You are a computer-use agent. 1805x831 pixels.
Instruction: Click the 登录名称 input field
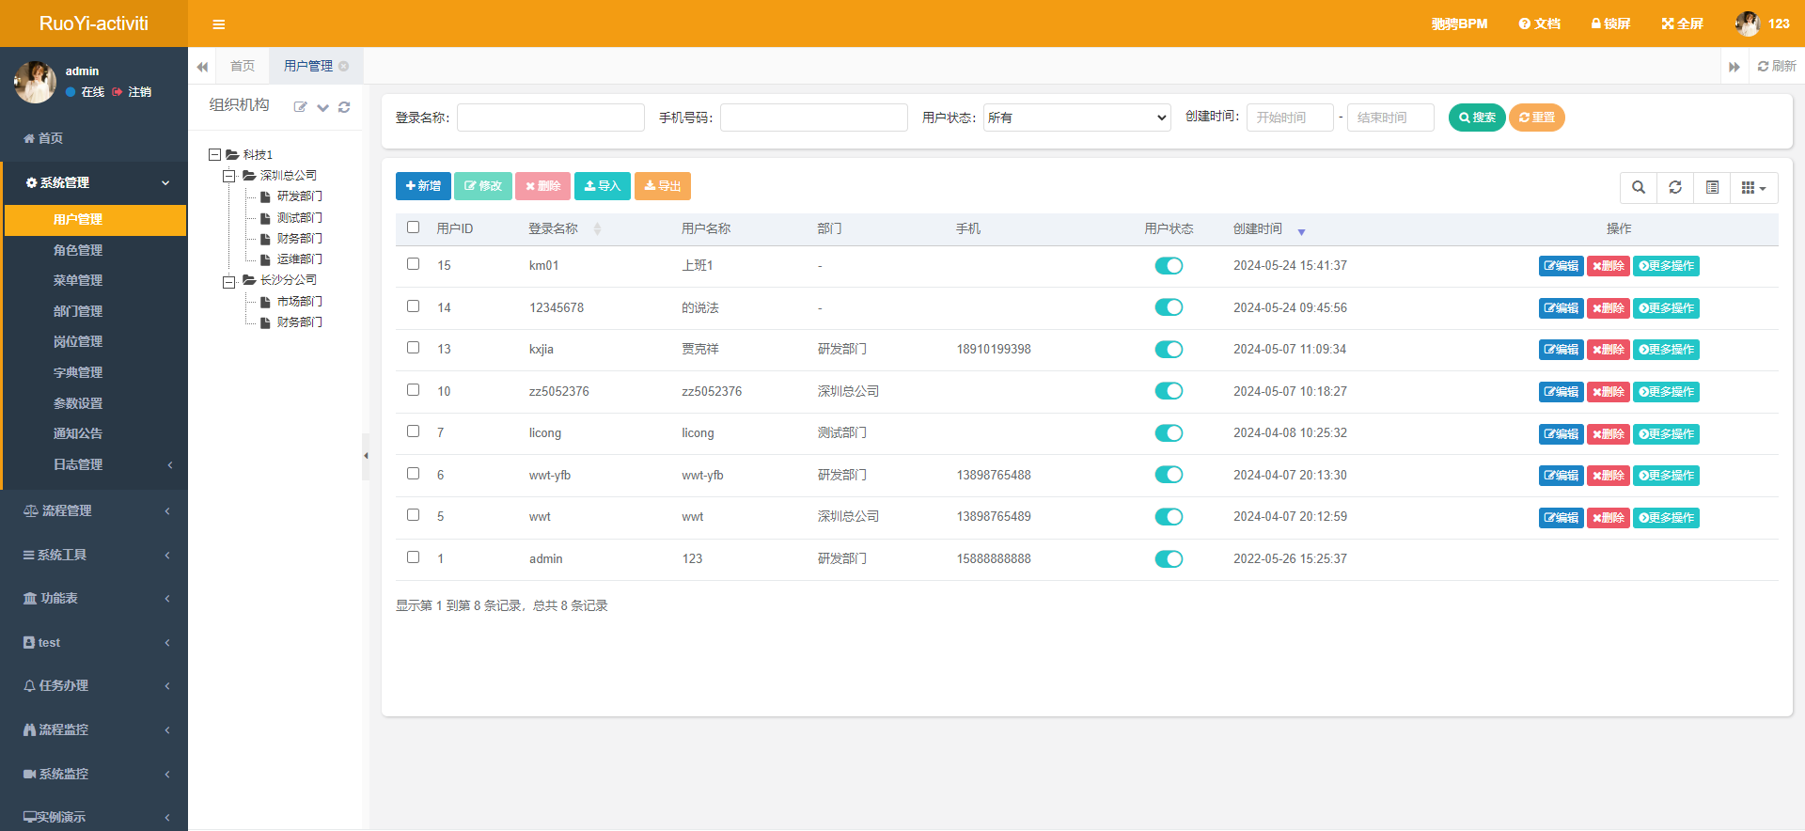tap(551, 118)
